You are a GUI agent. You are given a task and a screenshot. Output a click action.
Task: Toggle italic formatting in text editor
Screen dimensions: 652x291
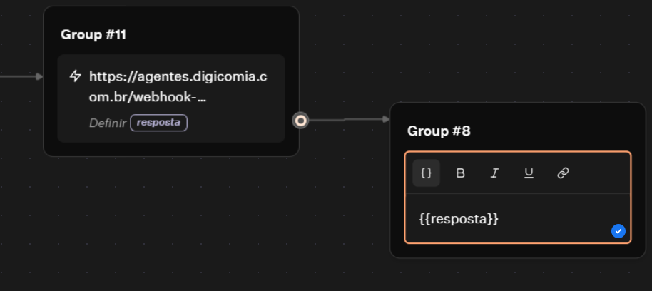(494, 173)
